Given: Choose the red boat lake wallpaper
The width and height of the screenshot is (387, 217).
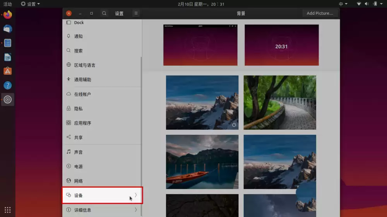Looking at the screenshot, I should pos(202,162).
